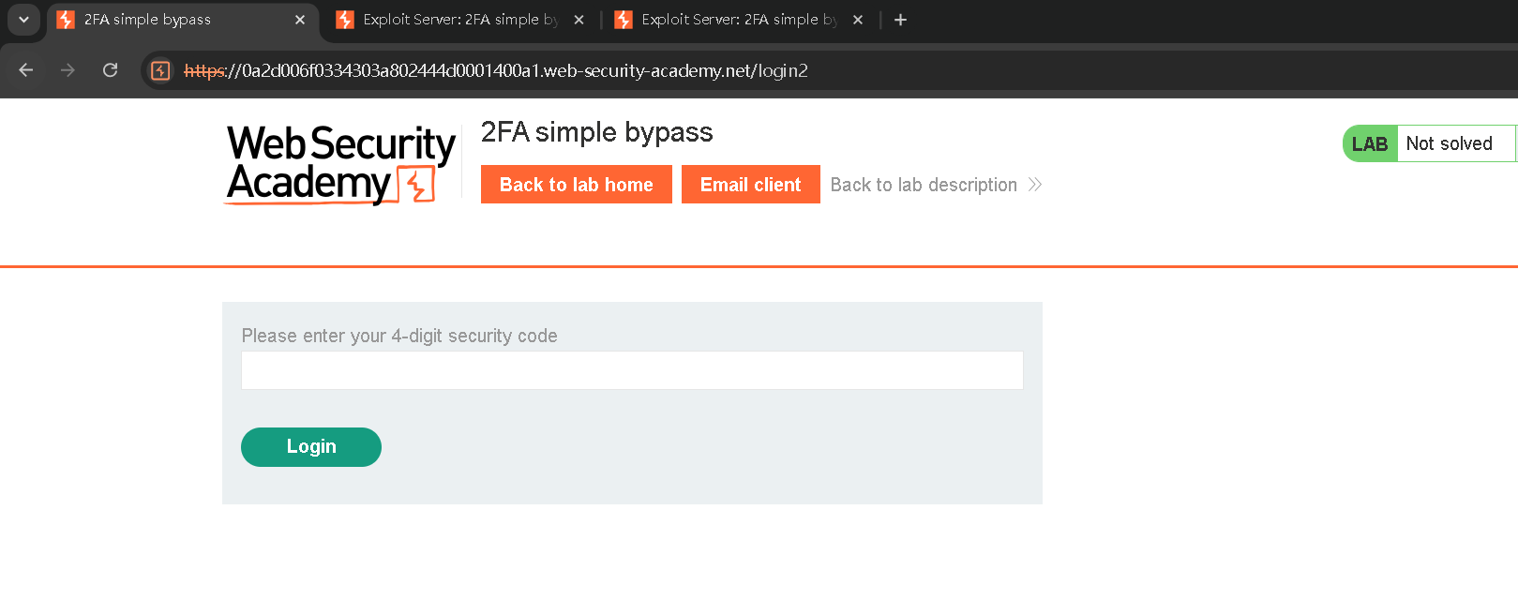Close the third Exploit Server tab
Image resolution: width=1518 pixels, height=615 pixels.
click(858, 20)
